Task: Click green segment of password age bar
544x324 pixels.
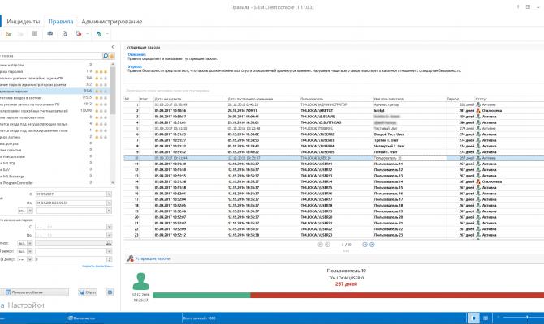Action: click(x=201, y=296)
